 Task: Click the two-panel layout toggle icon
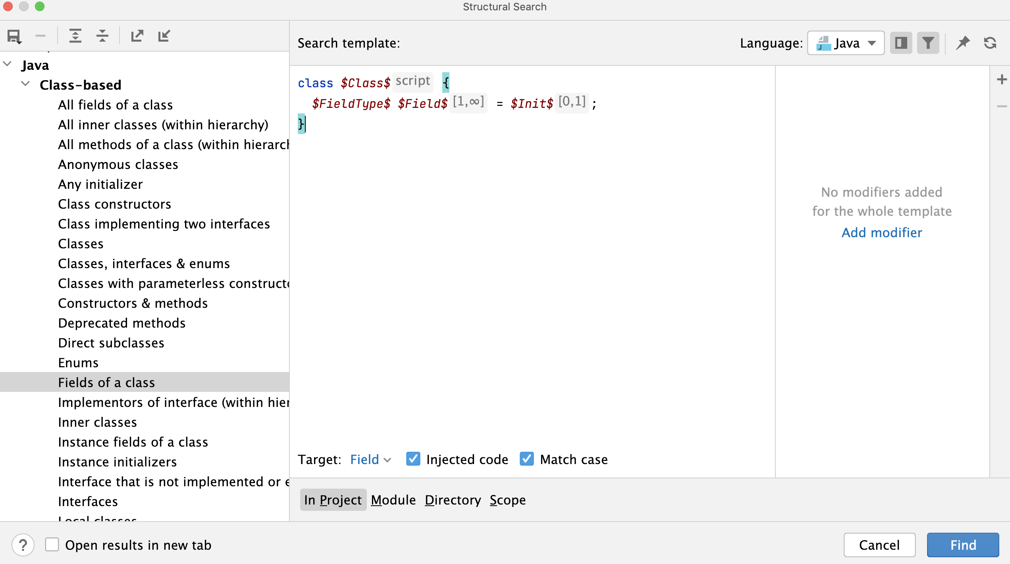902,43
